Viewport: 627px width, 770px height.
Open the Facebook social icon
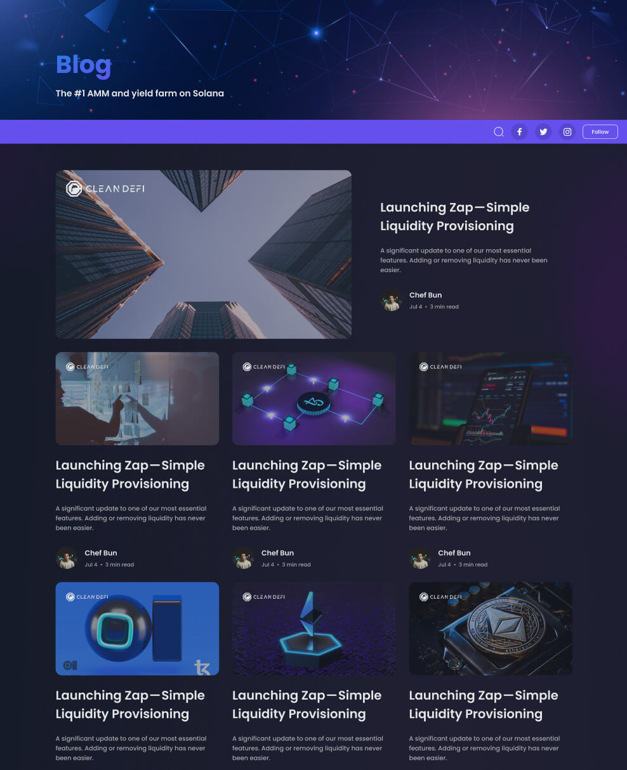[x=519, y=132]
